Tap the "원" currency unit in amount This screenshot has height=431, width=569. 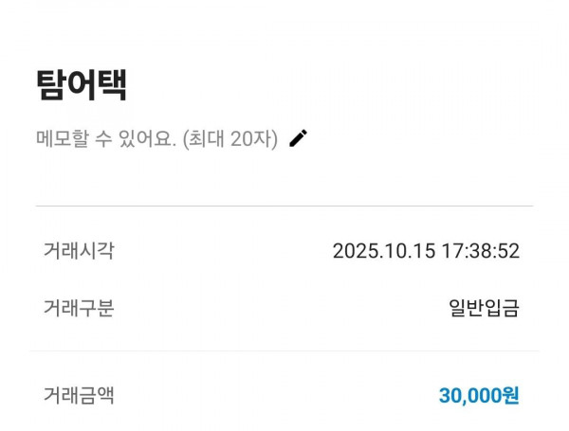[x=509, y=396]
